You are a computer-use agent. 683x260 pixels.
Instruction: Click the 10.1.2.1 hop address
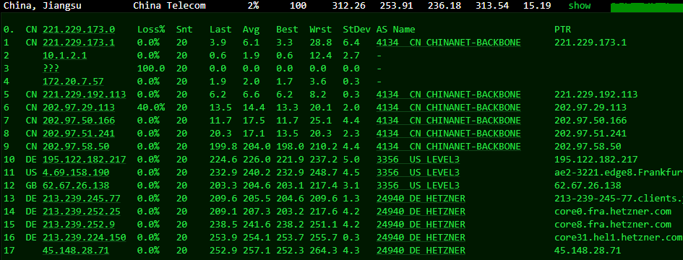point(64,56)
